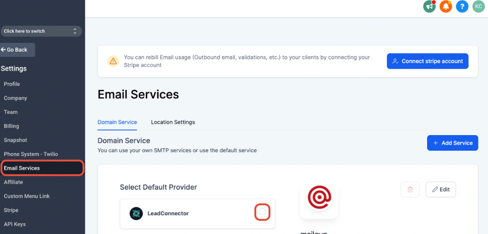This screenshot has height=234, width=488.
Task: Click the warning triangle alert icon
Action: (113, 61)
